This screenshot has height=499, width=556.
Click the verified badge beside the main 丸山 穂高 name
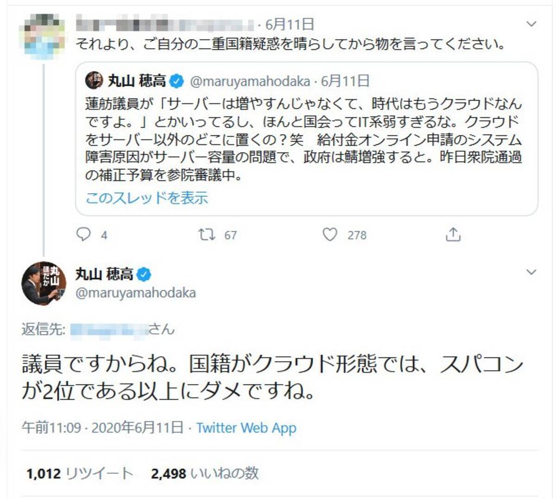pos(144,274)
